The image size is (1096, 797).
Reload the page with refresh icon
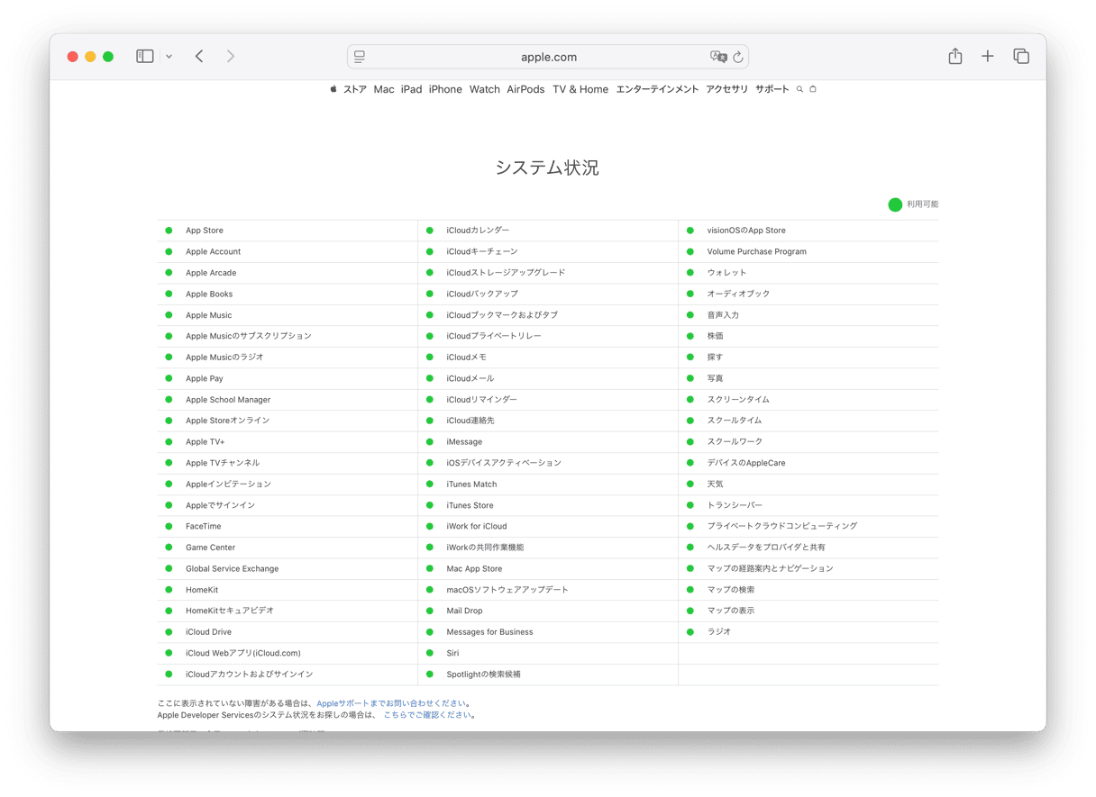point(738,57)
